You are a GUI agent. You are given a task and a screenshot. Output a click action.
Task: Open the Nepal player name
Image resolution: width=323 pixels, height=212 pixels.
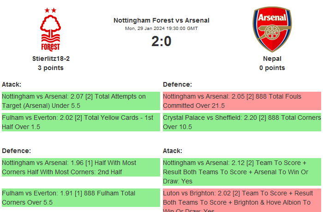click(272, 59)
